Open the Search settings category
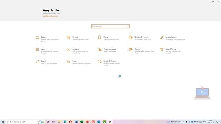The height and width of the screenshot is (124, 221). pyautogui.click(x=46, y=62)
